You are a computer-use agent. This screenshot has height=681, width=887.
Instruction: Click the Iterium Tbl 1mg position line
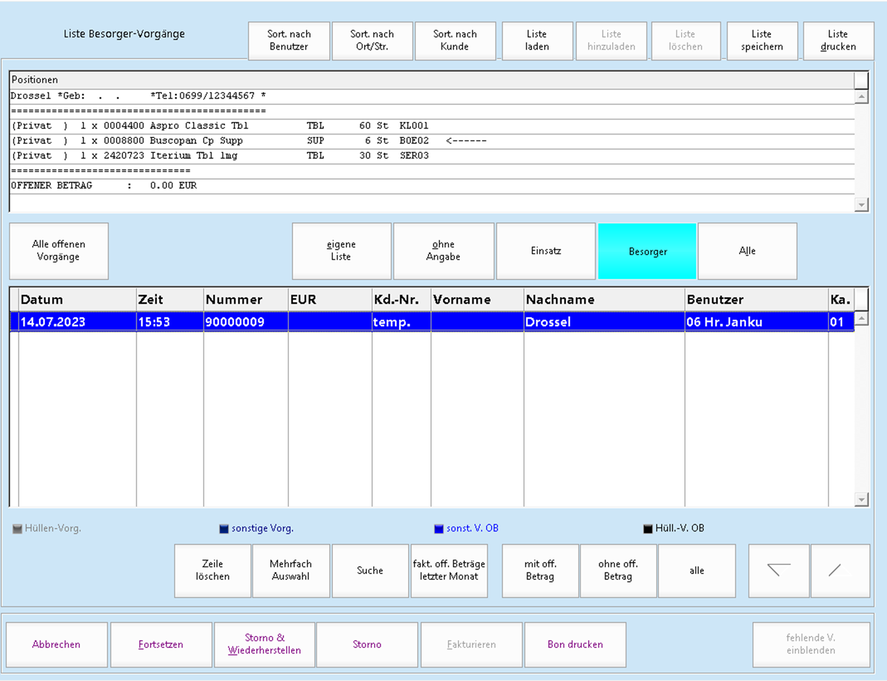coord(432,156)
